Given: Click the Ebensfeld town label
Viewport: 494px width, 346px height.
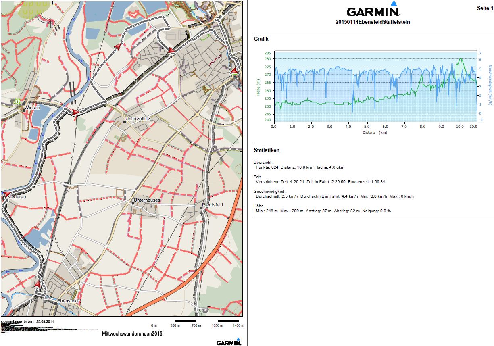Looking at the screenshot, I should [x=67, y=301].
